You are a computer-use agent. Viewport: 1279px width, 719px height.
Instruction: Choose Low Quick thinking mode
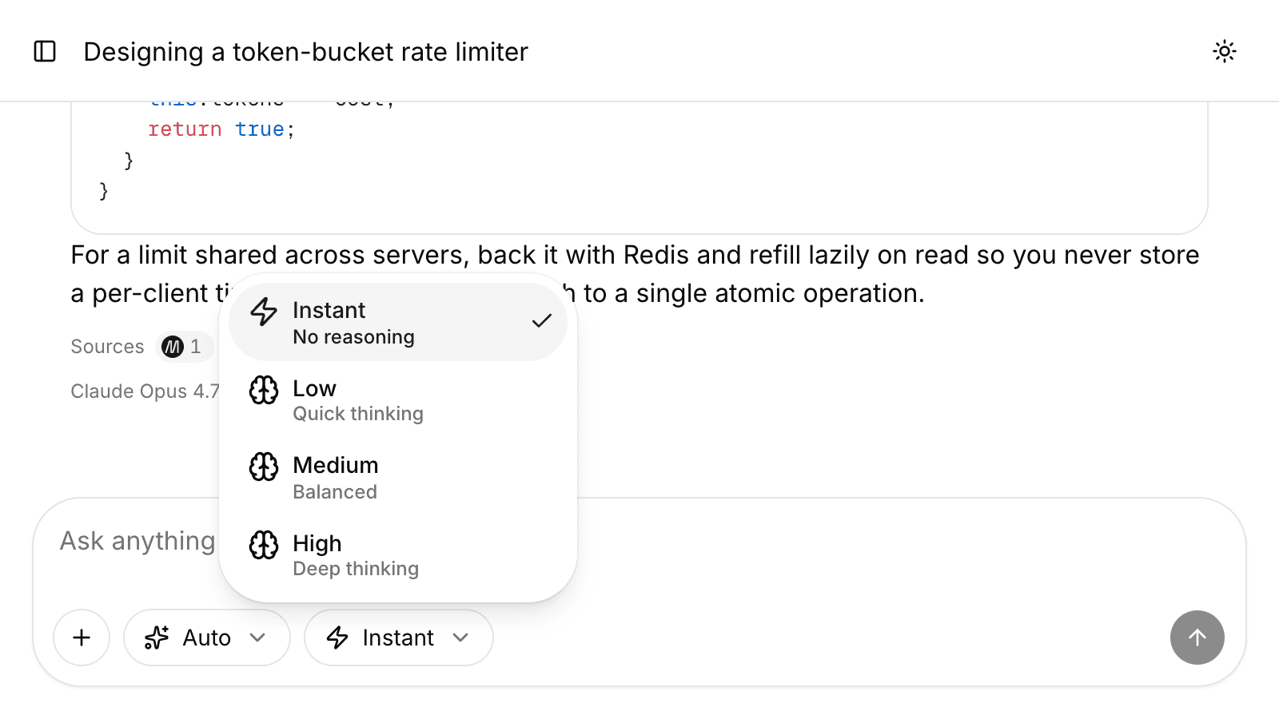(x=398, y=400)
